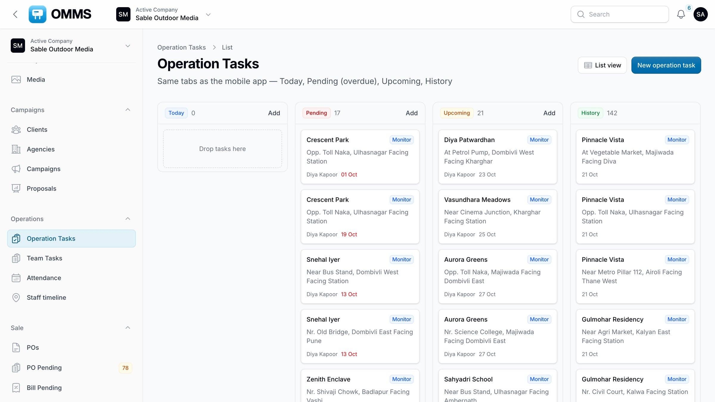Select Proposals in the sidebar

point(71,188)
